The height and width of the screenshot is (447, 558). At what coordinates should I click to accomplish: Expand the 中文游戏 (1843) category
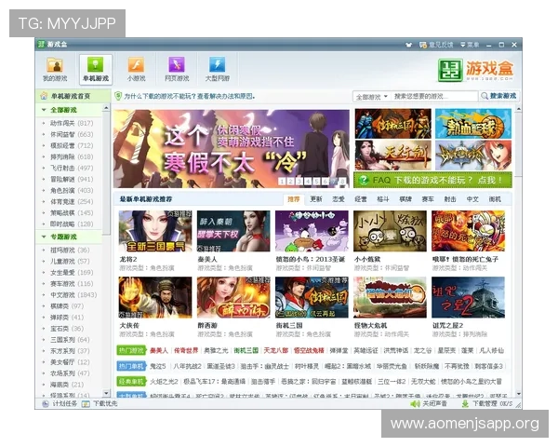pos(72,295)
